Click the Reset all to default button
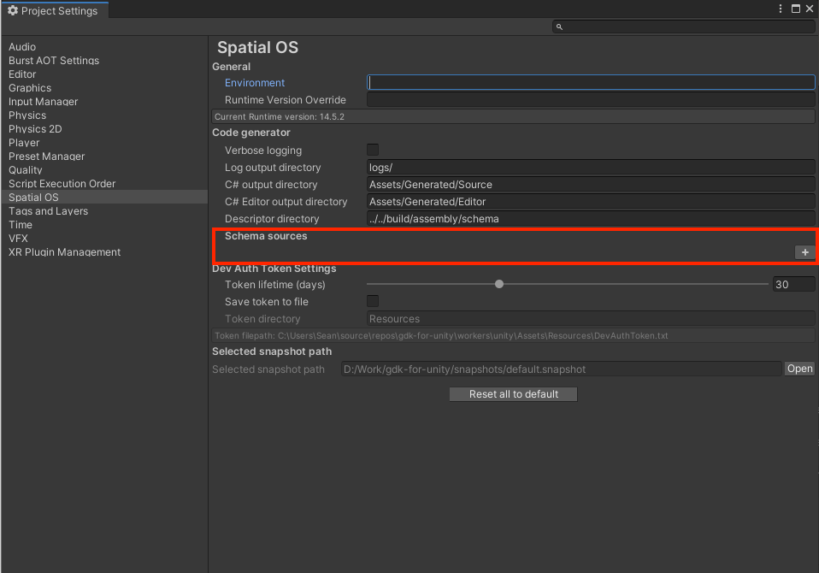 (514, 394)
